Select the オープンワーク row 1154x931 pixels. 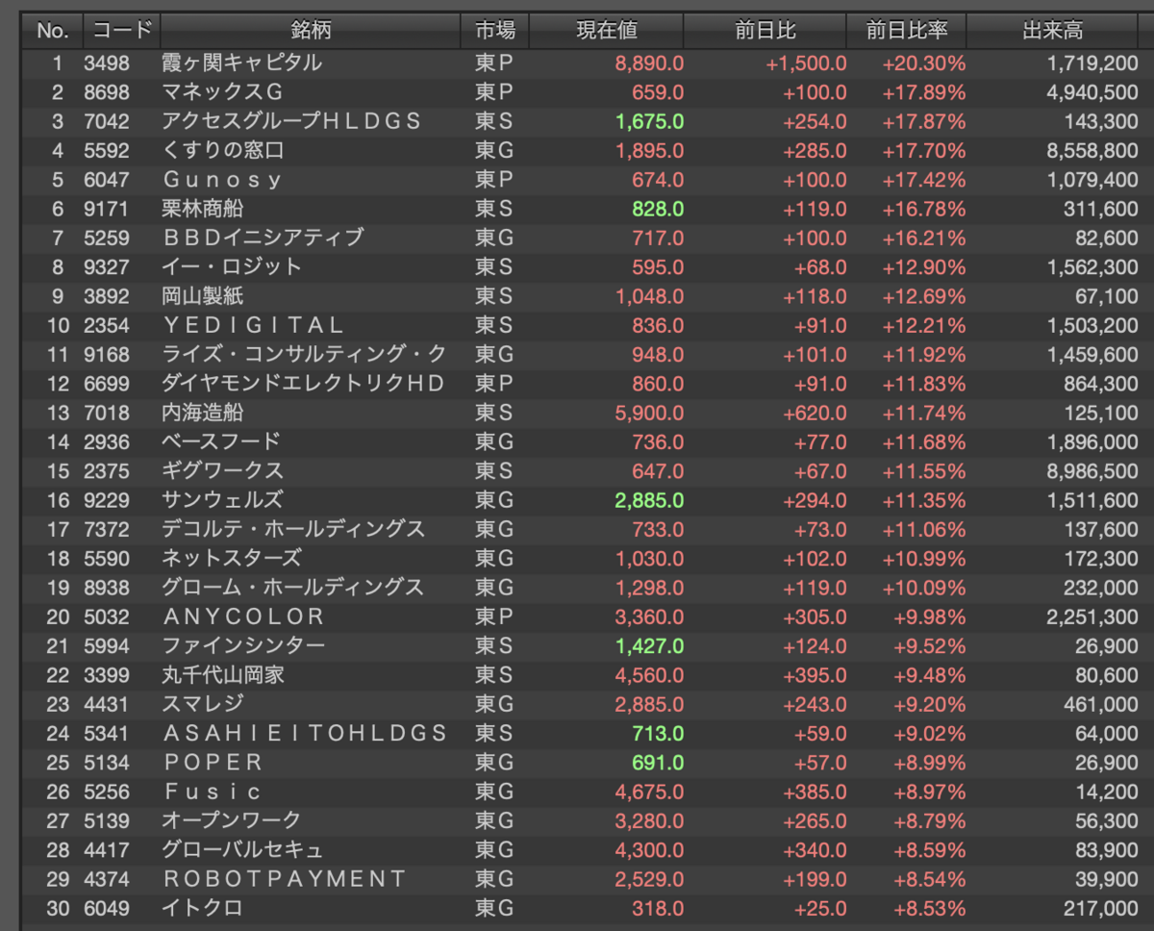[x=581, y=820]
